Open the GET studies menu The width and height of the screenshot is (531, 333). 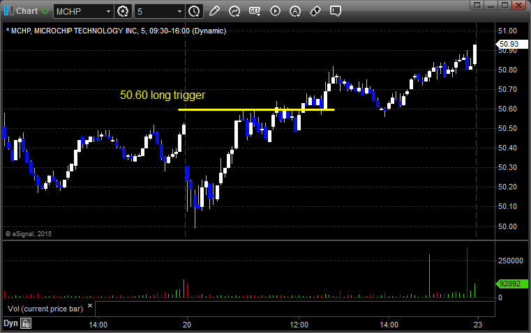pos(255,11)
